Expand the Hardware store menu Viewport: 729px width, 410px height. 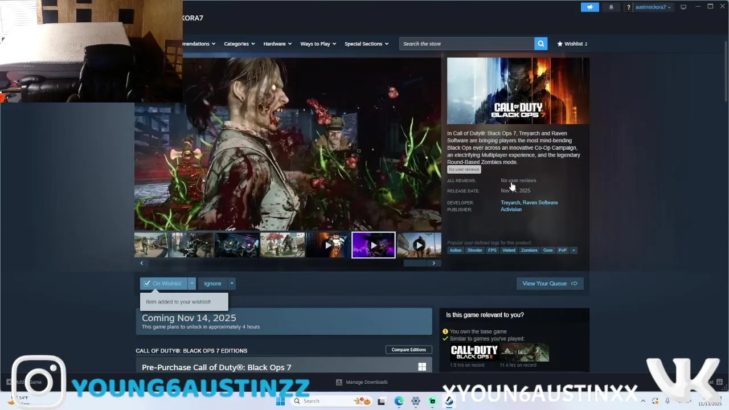(x=277, y=44)
